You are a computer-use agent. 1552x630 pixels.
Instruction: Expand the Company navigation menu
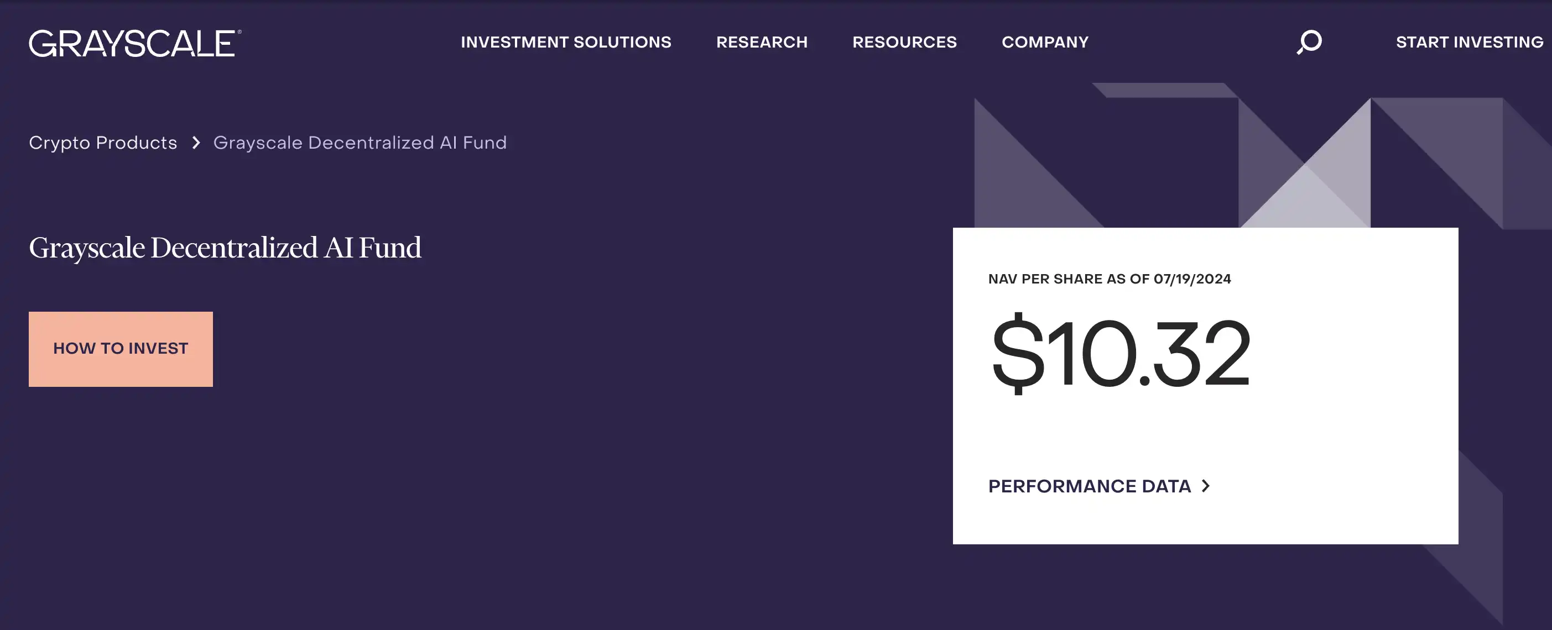1045,42
